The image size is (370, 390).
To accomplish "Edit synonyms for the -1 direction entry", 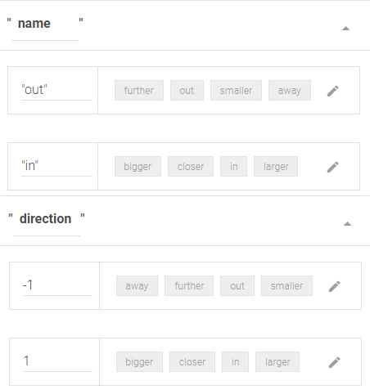I will [x=335, y=286].
